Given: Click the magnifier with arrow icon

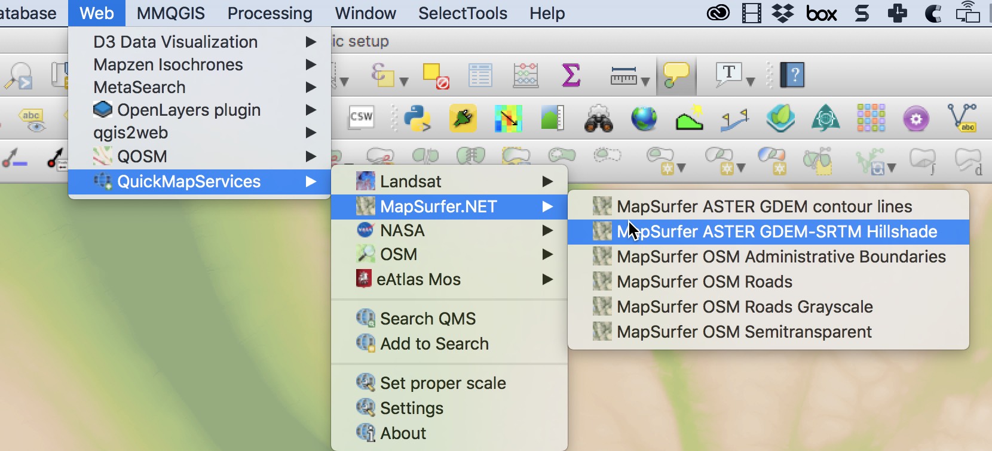Looking at the screenshot, I should [18, 76].
